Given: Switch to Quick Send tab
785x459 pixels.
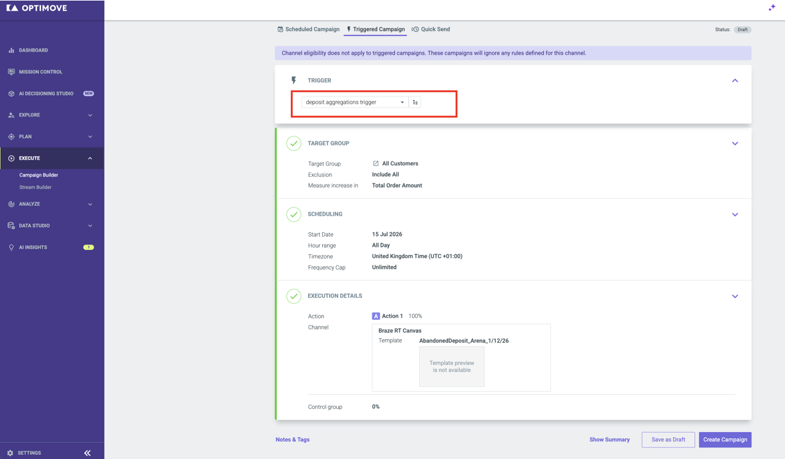Looking at the screenshot, I should tap(431, 29).
